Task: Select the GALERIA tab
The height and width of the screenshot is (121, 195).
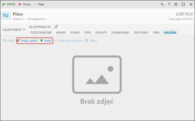Action: 170,33
